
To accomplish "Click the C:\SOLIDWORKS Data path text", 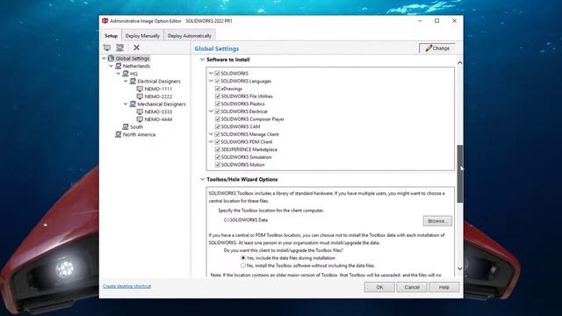I will 246,220.
